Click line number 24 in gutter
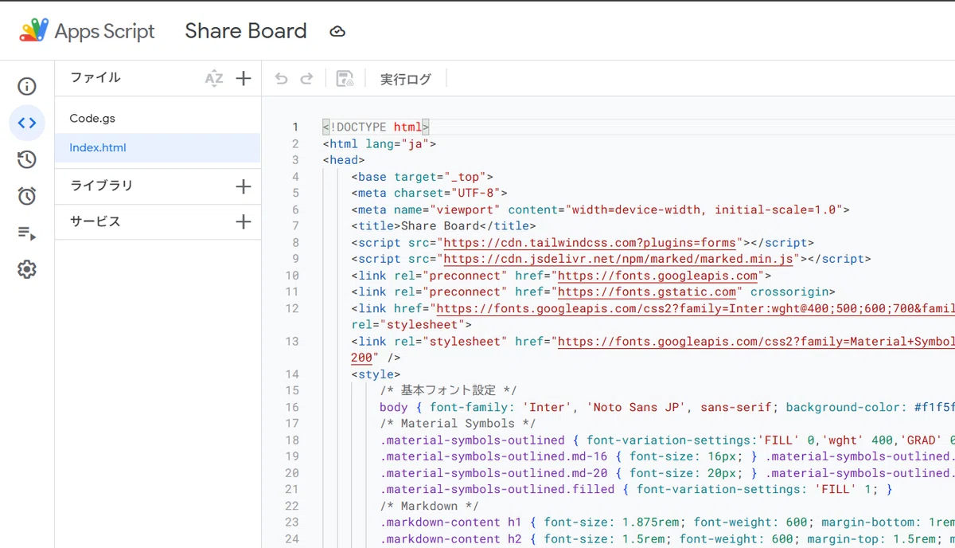955x548 pixels. (x=292, y=538)
